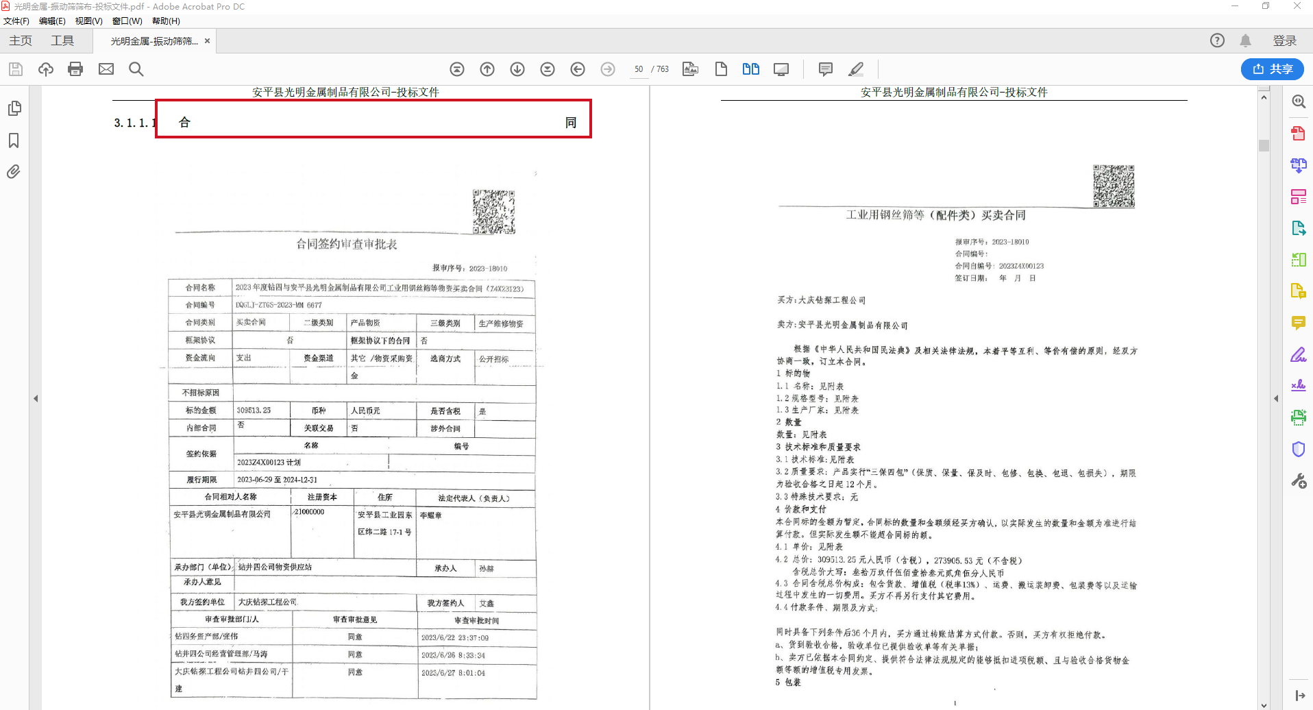
Task: Open the bookmarks panel
Action: pos(14,140)
